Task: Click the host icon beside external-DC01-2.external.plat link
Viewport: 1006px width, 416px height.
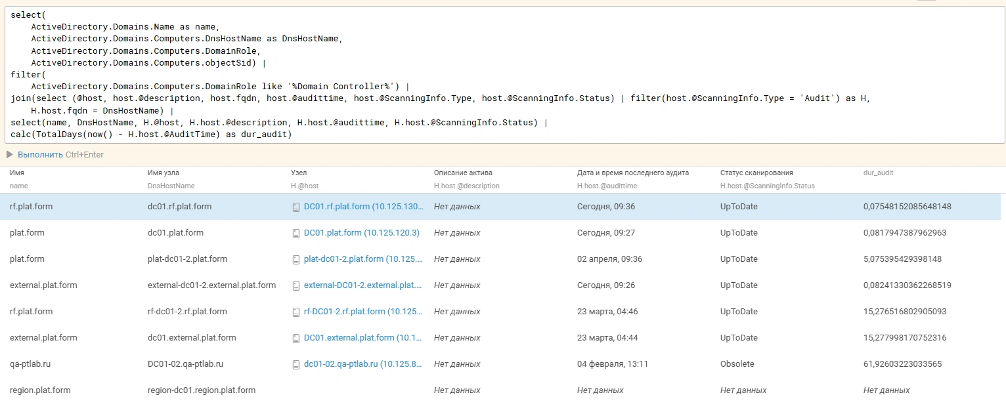Action: pos(296,285)
